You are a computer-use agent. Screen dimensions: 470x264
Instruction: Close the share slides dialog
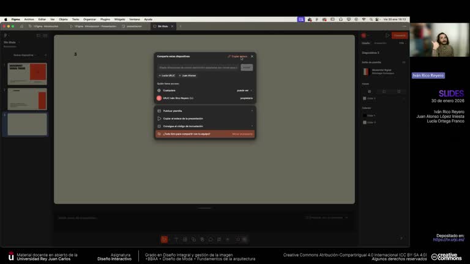(252, 56)
